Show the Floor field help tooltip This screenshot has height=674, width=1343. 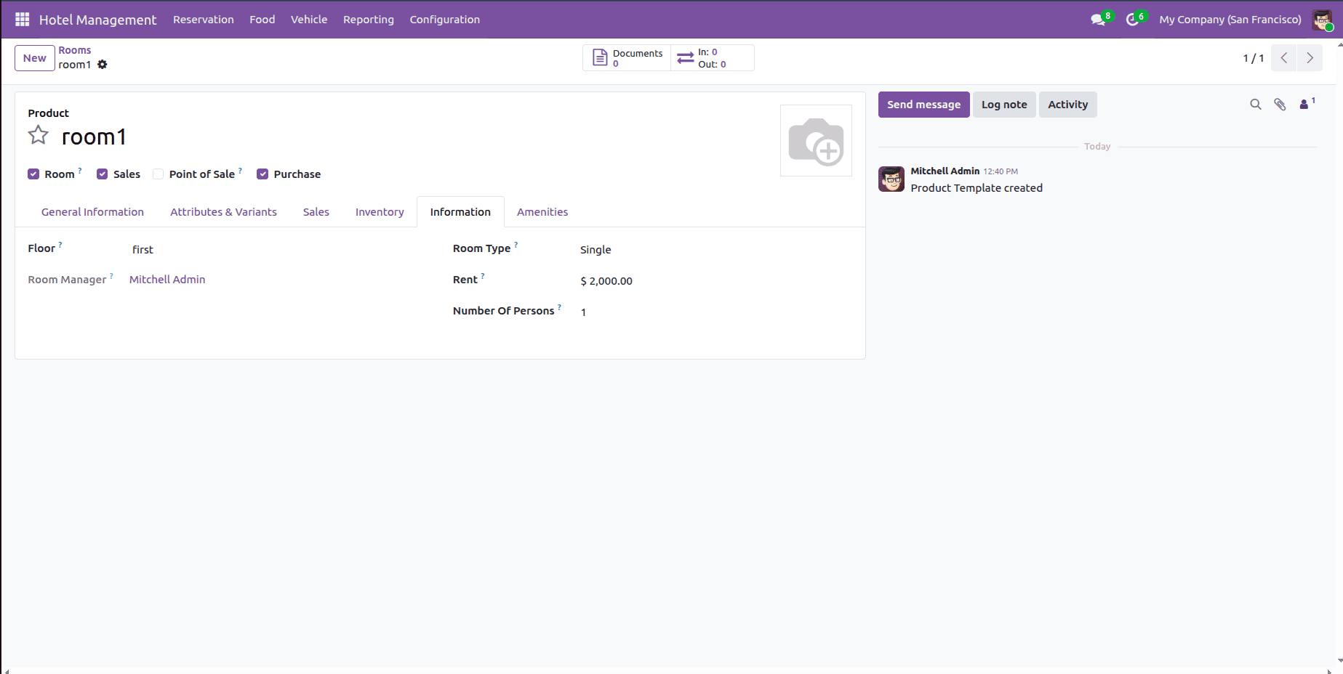(60, 245)
